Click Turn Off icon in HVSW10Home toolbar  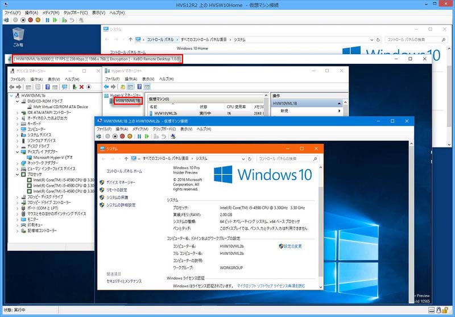pyautogui.click(x=23, y=20)
